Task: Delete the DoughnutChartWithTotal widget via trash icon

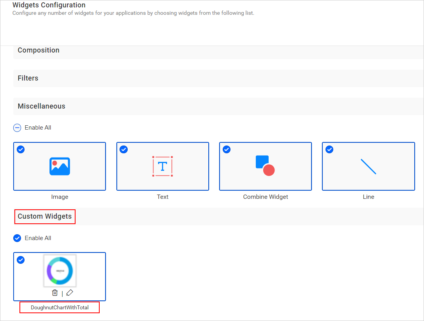Action: pyautogui.click(x=55, y=293)
